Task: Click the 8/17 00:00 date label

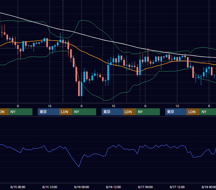Action: 145,187
